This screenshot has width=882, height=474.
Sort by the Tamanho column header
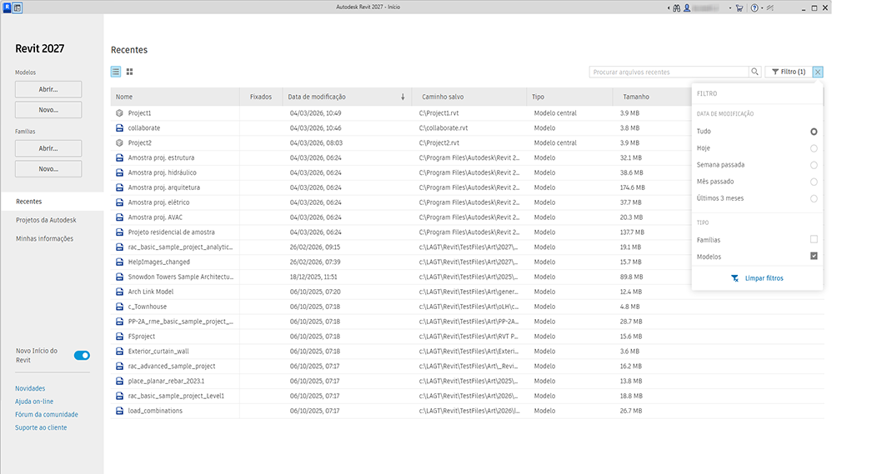pyautogui.click(x=653, y=97)
